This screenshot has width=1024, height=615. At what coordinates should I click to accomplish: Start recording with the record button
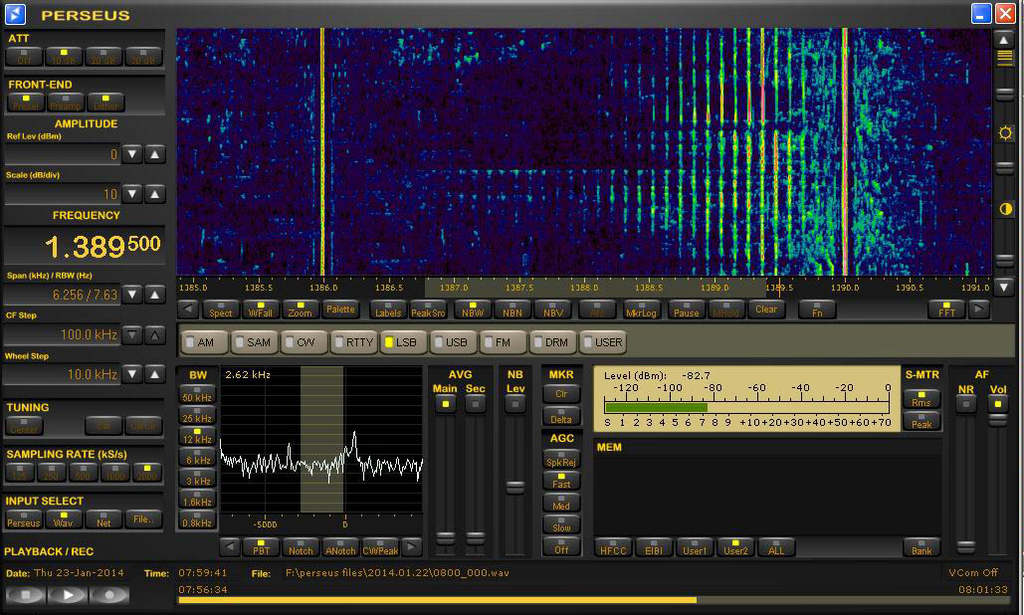[109, 595]
